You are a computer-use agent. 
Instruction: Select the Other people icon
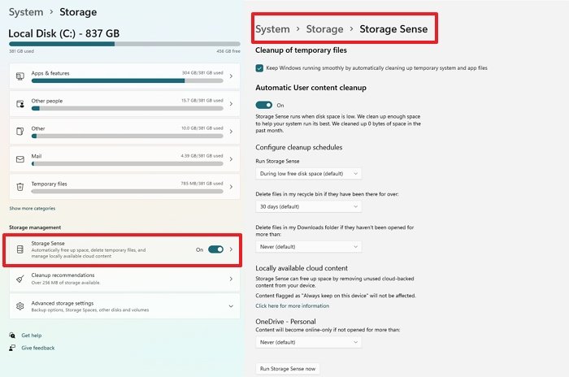[x=20, y=104]
